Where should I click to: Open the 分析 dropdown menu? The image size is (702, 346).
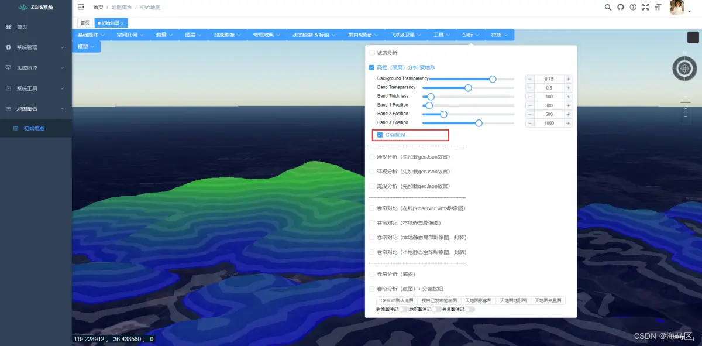click(x=469, y=35)
